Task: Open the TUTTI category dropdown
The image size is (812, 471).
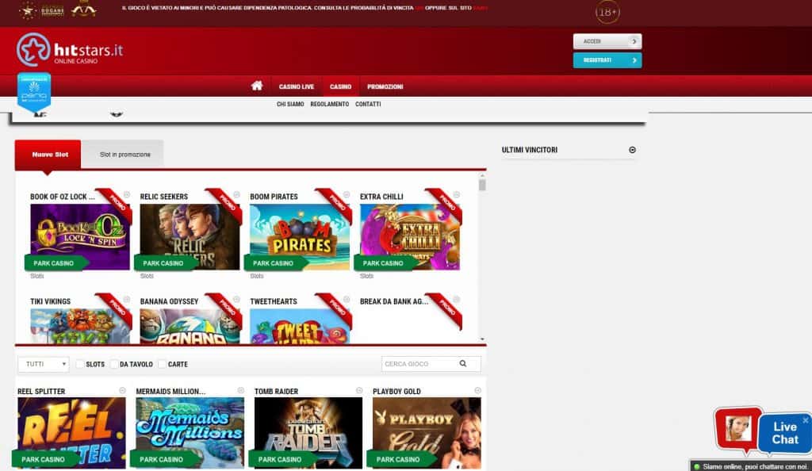Action: click(43, 364)
